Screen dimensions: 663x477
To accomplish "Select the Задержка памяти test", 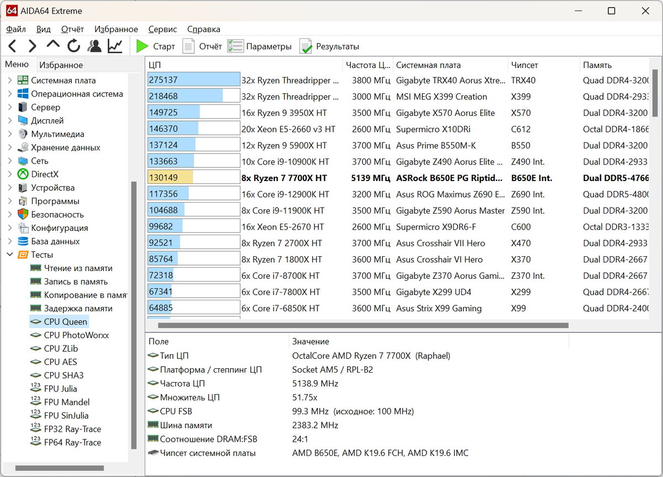I will tap(72, 308).
